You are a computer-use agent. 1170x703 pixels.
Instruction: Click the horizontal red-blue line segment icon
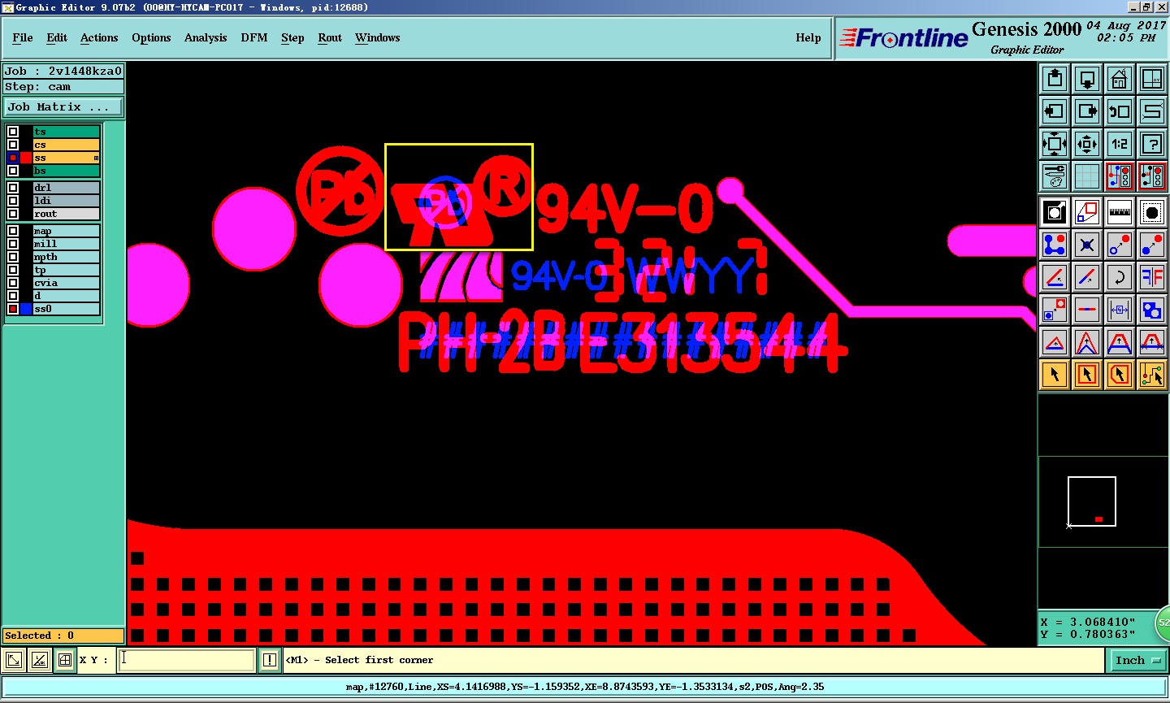(x=1087, y=310)
